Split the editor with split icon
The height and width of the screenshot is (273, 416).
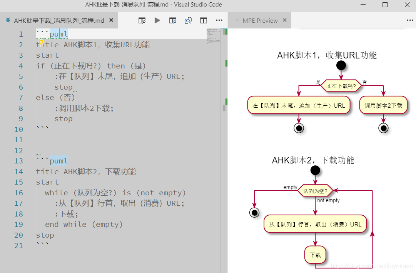pyautogui.click(x=204, y=20)
